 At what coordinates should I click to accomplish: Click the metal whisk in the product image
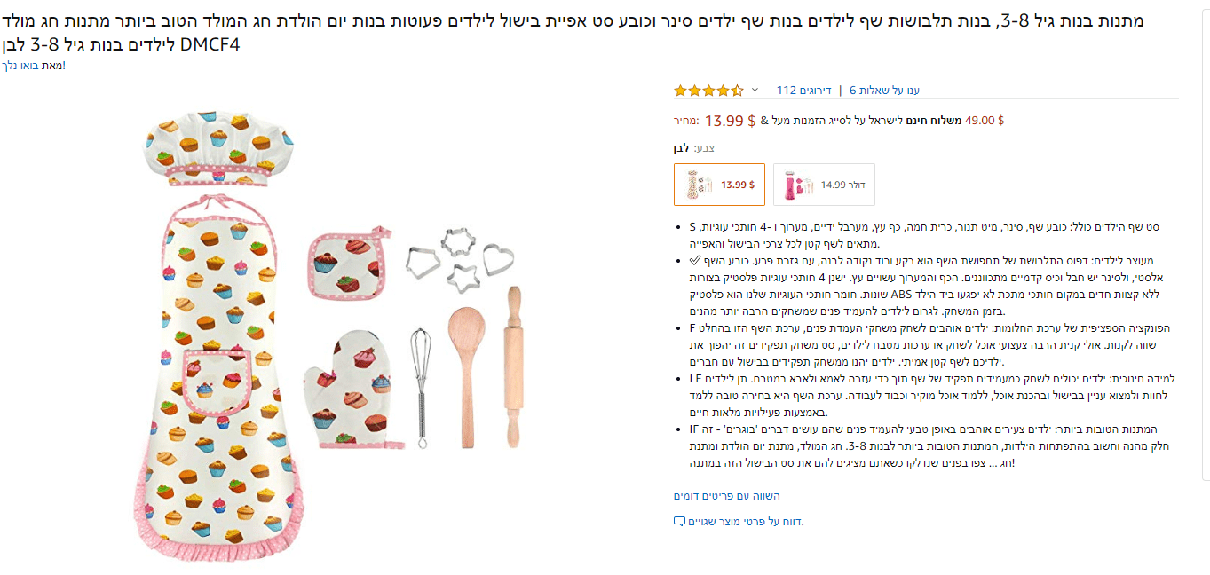pos(422,380)
